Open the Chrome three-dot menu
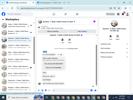 130,8
